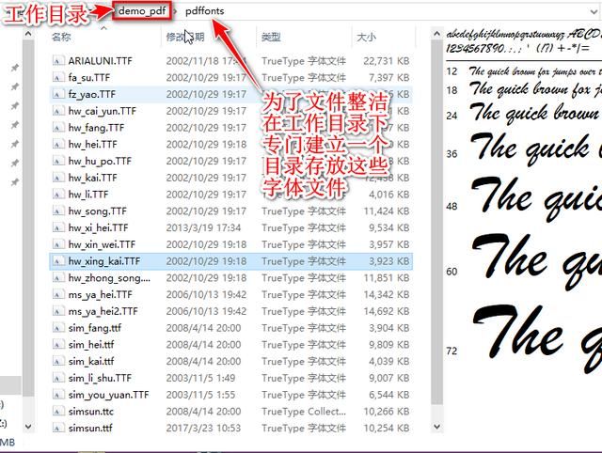Sort files by 名称 column
602x453 pixels.
(x=61, y=37)
